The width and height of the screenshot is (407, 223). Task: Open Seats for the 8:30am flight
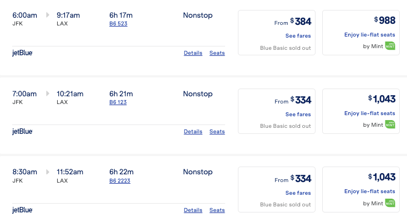[217, 210]
